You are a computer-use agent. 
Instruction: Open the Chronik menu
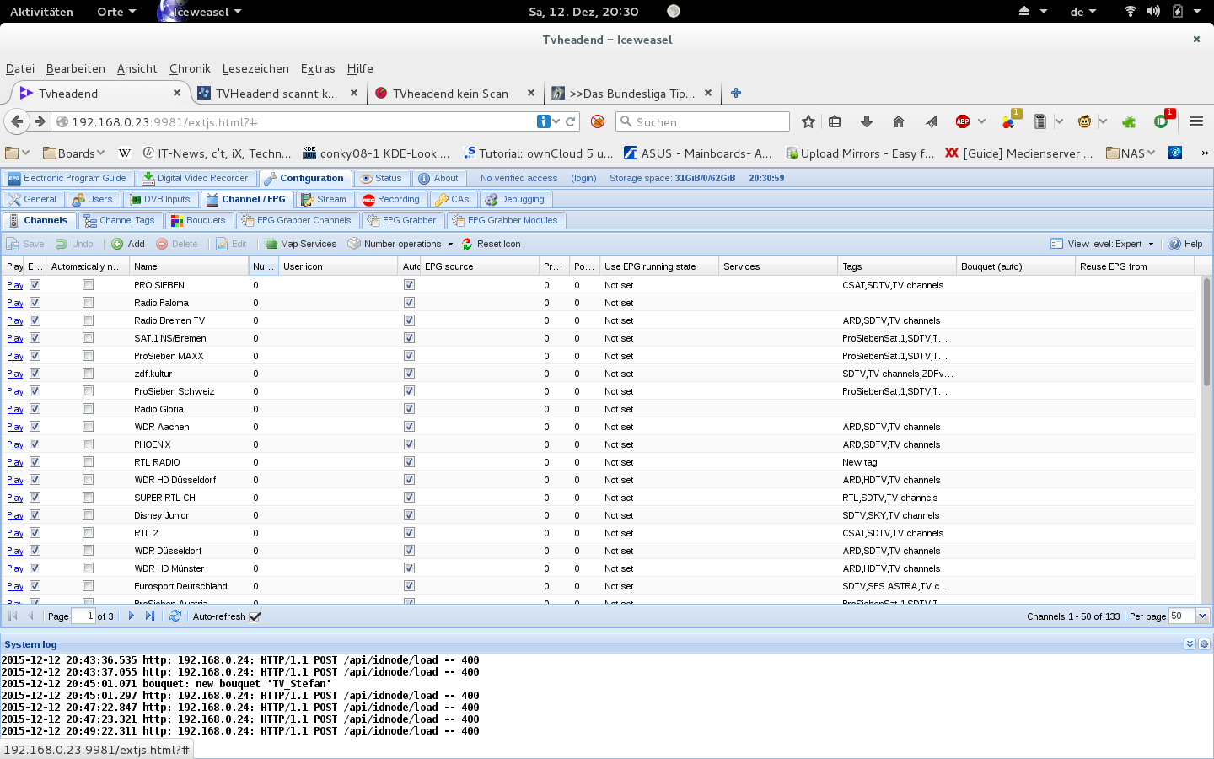coord(190,68)
